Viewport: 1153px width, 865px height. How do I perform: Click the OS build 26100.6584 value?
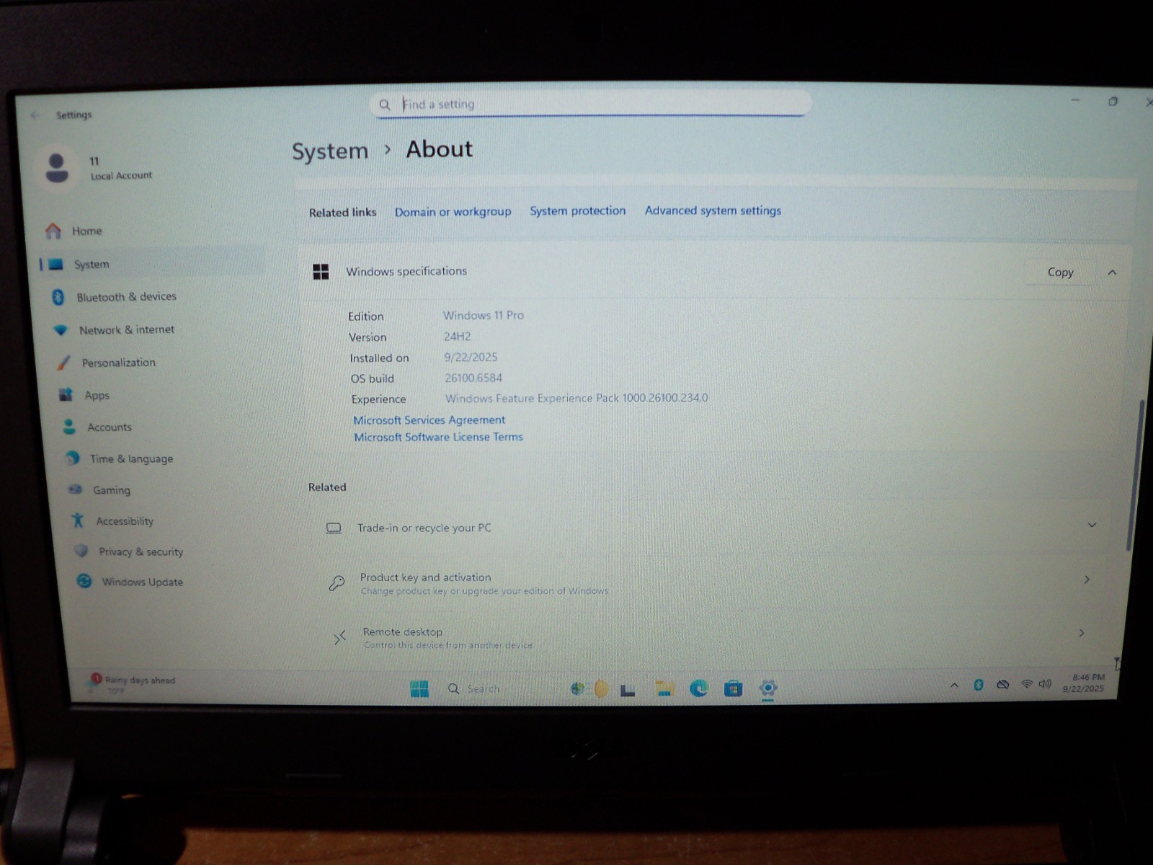tap(473, 378)
